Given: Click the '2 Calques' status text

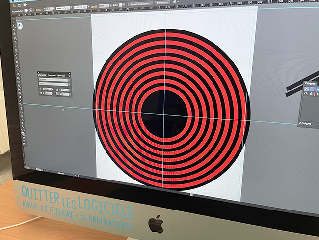Looking at the screenshot, I should (x=305, y=123).
